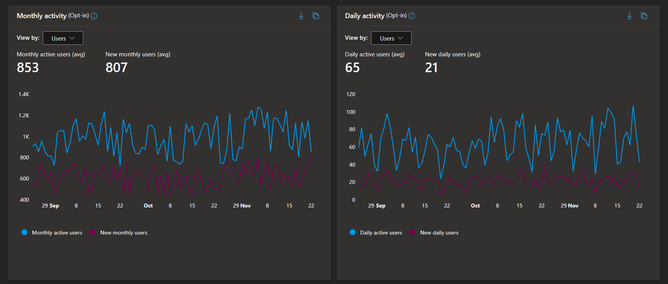This screenshot has height=284, width=668.
Task: Open the Monthly activity info tooltip icon
Action: tap(94, 16)
